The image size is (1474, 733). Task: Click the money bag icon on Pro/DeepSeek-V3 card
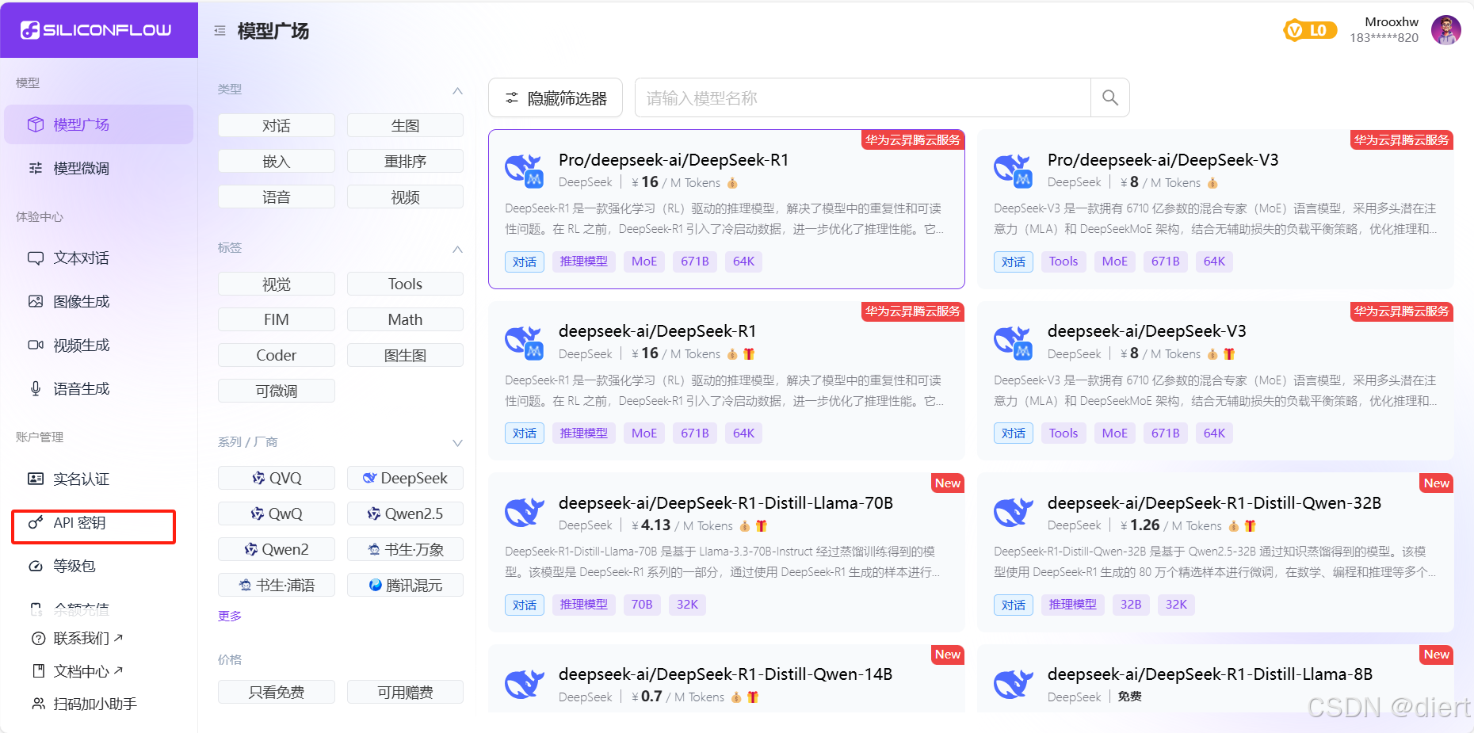(1212, 183)
